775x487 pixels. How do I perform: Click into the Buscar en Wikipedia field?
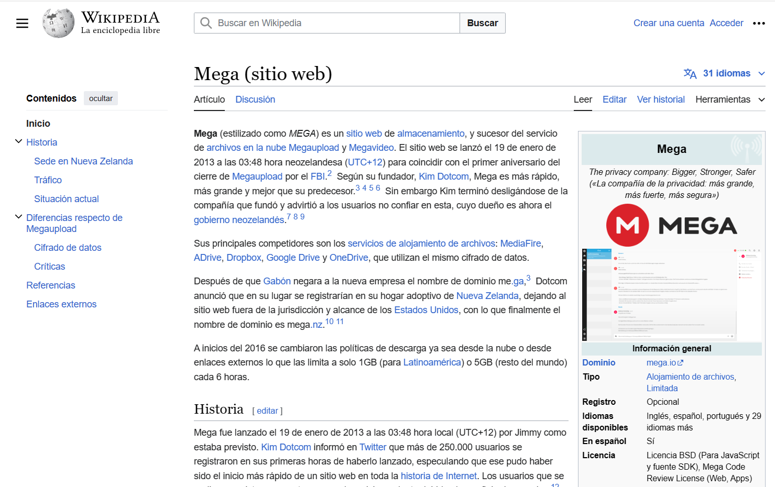[327, 23]
